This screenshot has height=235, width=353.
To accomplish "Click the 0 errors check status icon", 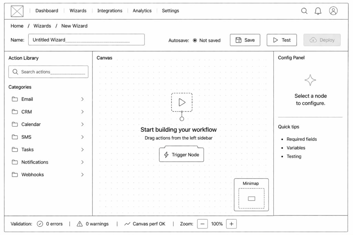I will point(40,224).
